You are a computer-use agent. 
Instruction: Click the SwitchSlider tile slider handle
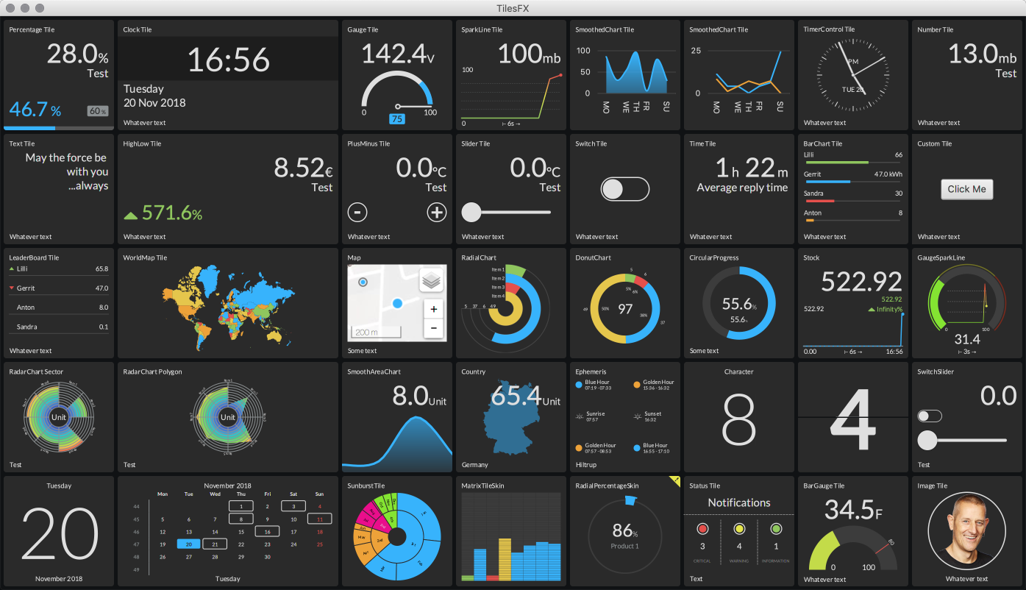click(927, 440)
